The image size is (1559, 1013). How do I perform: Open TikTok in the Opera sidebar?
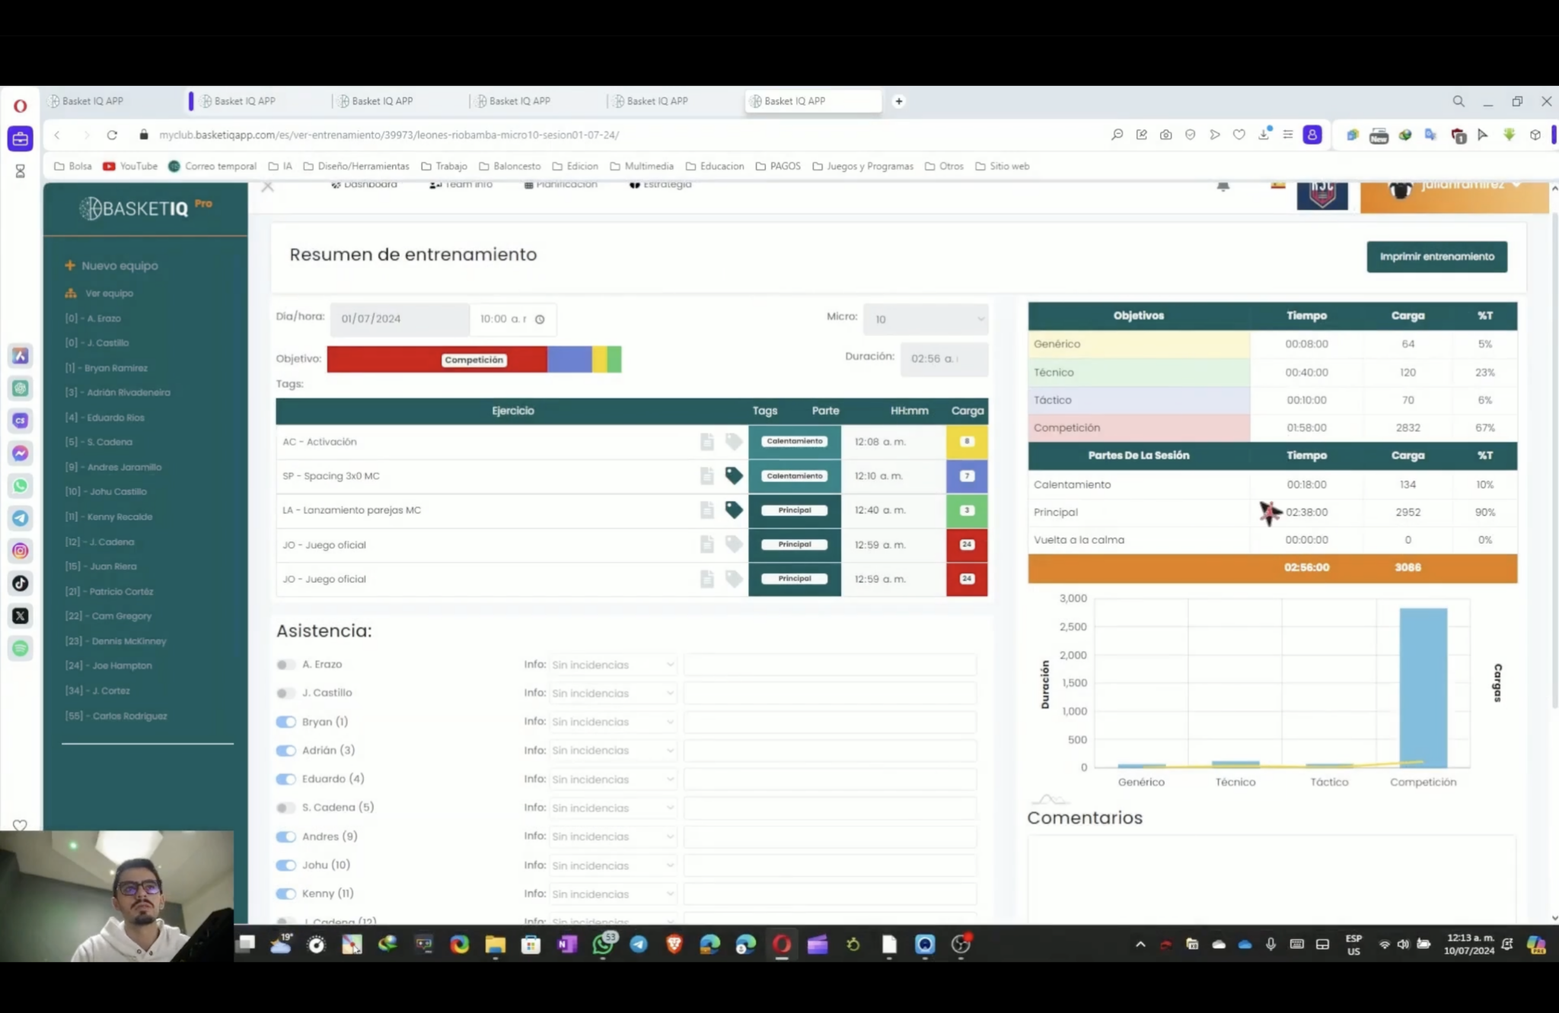click(x=21, y=583)
